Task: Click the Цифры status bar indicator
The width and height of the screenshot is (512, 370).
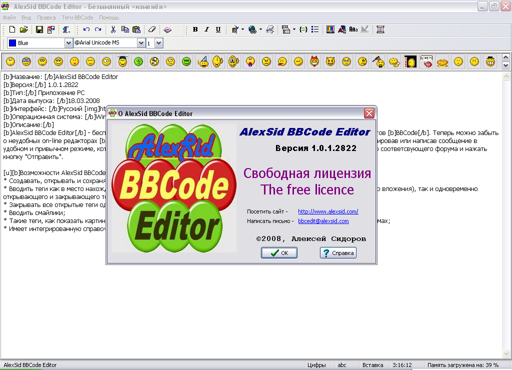Action: pos(316,365)
